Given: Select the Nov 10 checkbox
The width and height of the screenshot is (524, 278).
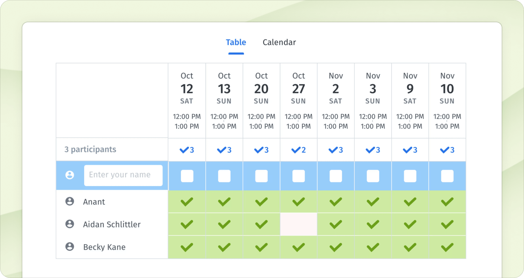Looking at the screenshot, I should tap(447, 176).
